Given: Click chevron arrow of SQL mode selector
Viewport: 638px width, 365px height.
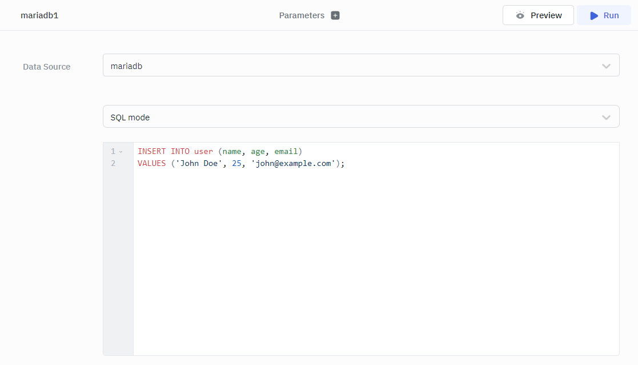Looking at the screenshot, I should coord(606,117).
